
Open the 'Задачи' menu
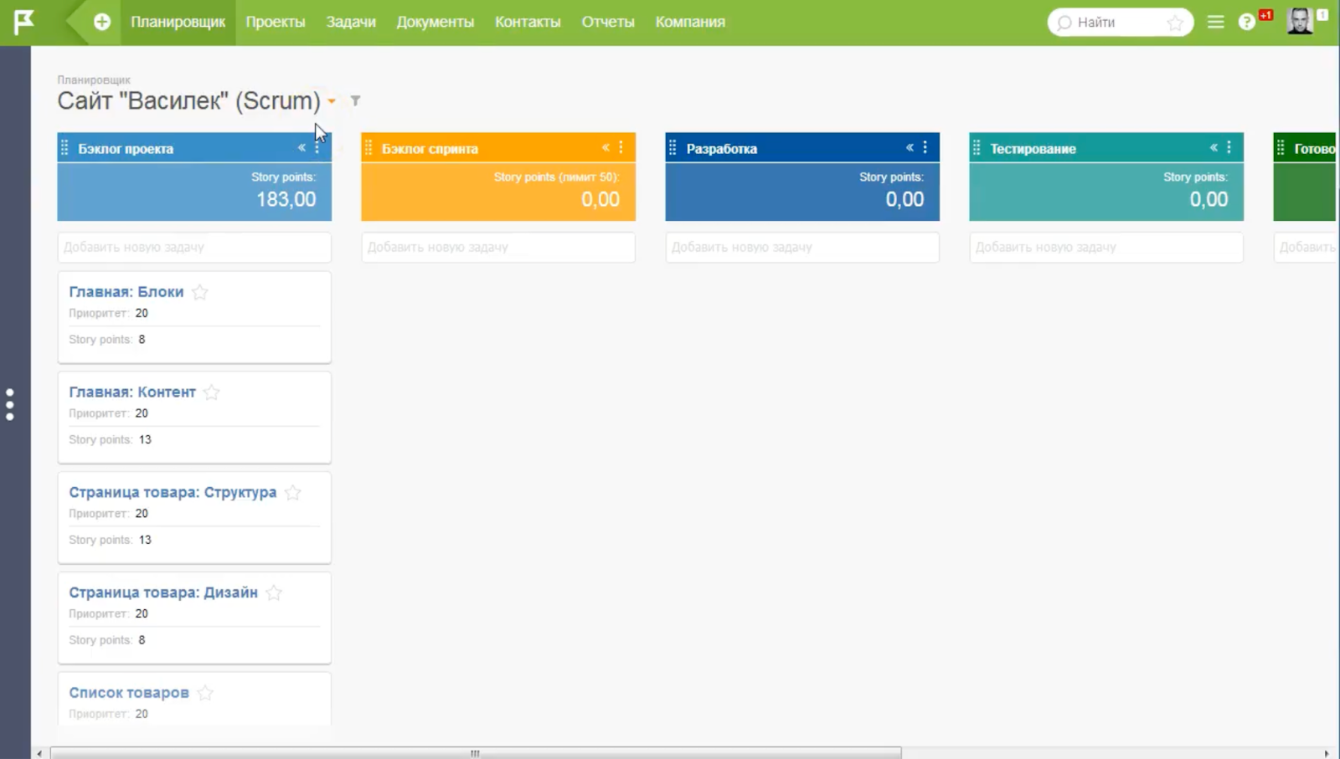(351, 22)
